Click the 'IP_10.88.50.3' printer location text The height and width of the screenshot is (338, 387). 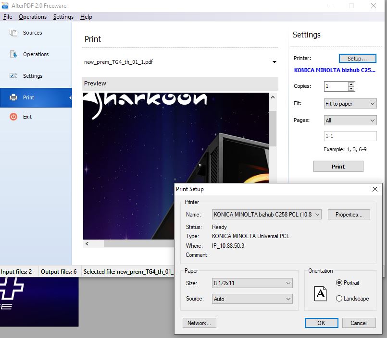point(228,246)
